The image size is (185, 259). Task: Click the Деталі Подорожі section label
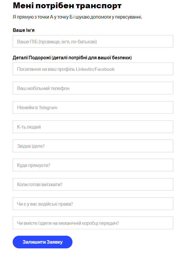72,58
